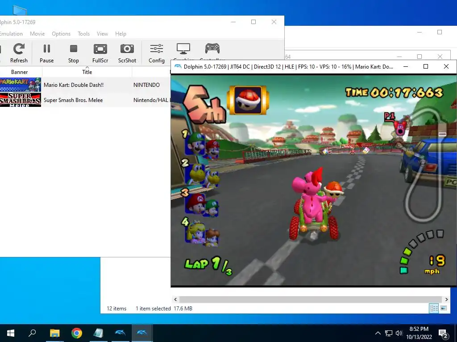Click the Refresh toolbar button in Dolphin
This screenshot has width=457, height=342.
point(19,53)
